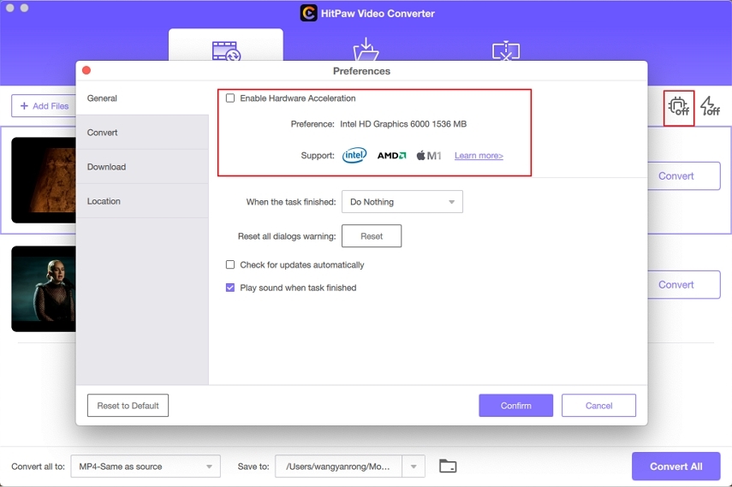Enable Hardware Acceleration checkbox
The image size is (732, 487).
pyautogui.click(x=230, y=98)
